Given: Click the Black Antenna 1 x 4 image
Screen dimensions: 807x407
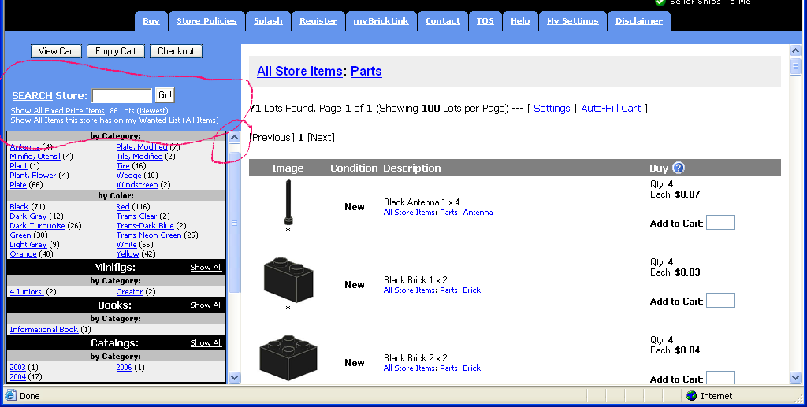Looking at the screenshot, I should point(288,202).
